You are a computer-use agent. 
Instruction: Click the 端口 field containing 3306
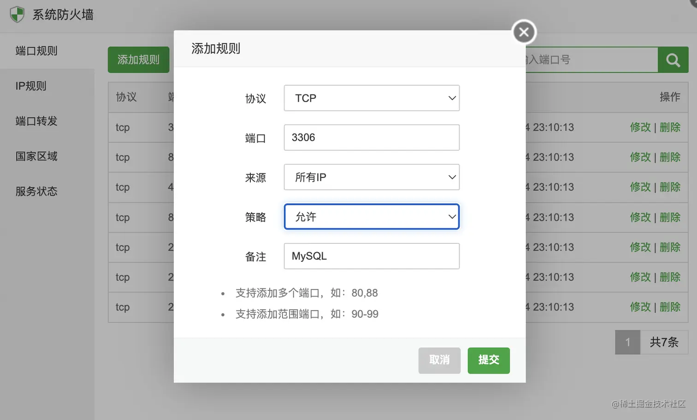(x=372, y=138)
